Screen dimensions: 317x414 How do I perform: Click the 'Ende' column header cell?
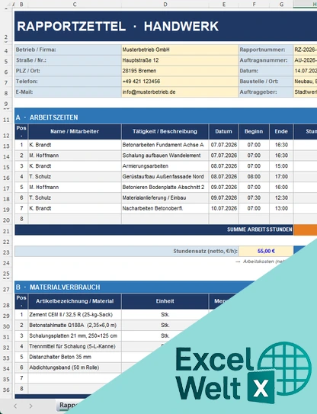(x=281, y=131)
